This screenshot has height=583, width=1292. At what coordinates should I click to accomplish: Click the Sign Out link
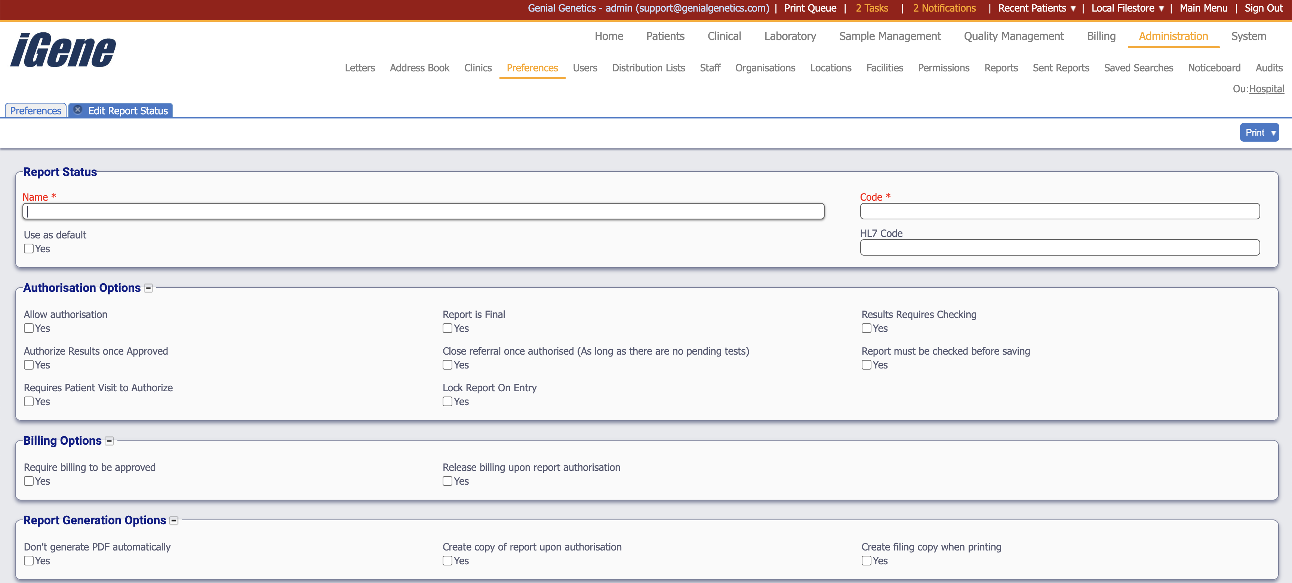pos(1263,9)
